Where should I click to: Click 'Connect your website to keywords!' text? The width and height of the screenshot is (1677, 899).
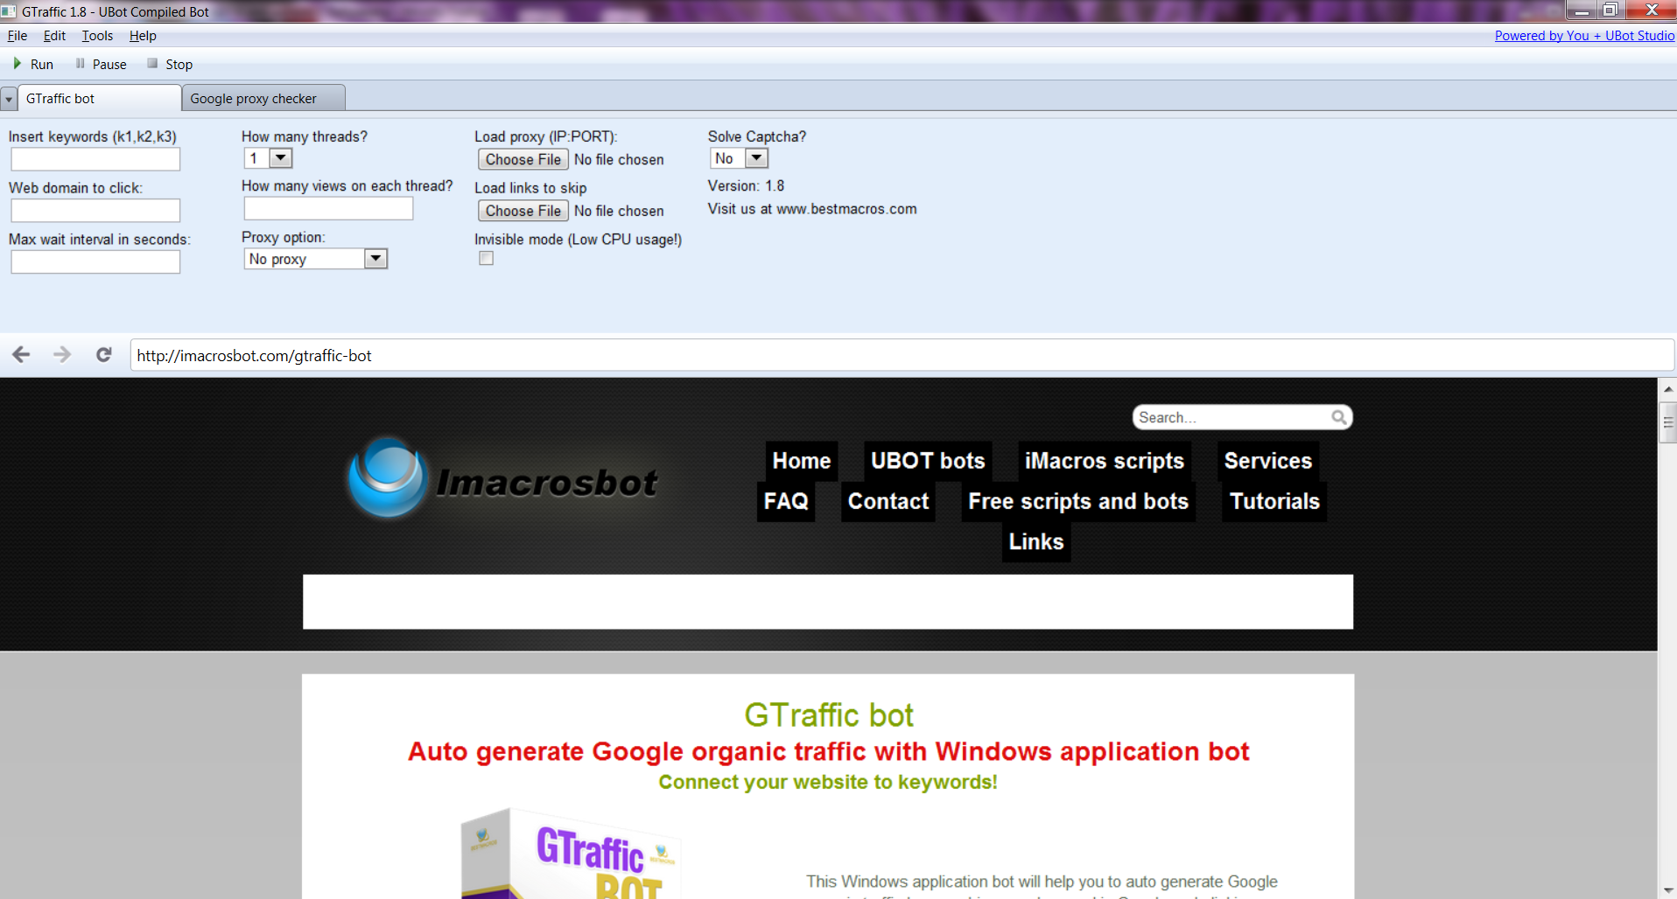828,782
